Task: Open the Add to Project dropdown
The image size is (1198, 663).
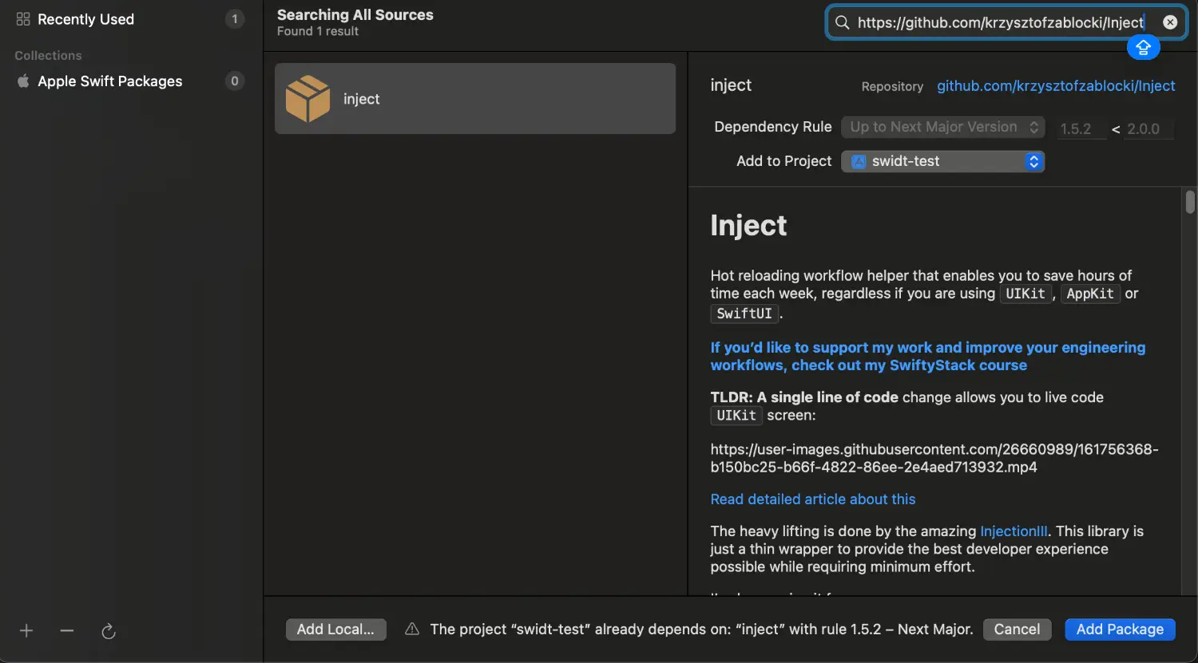Action: click(x=942, y=161)
